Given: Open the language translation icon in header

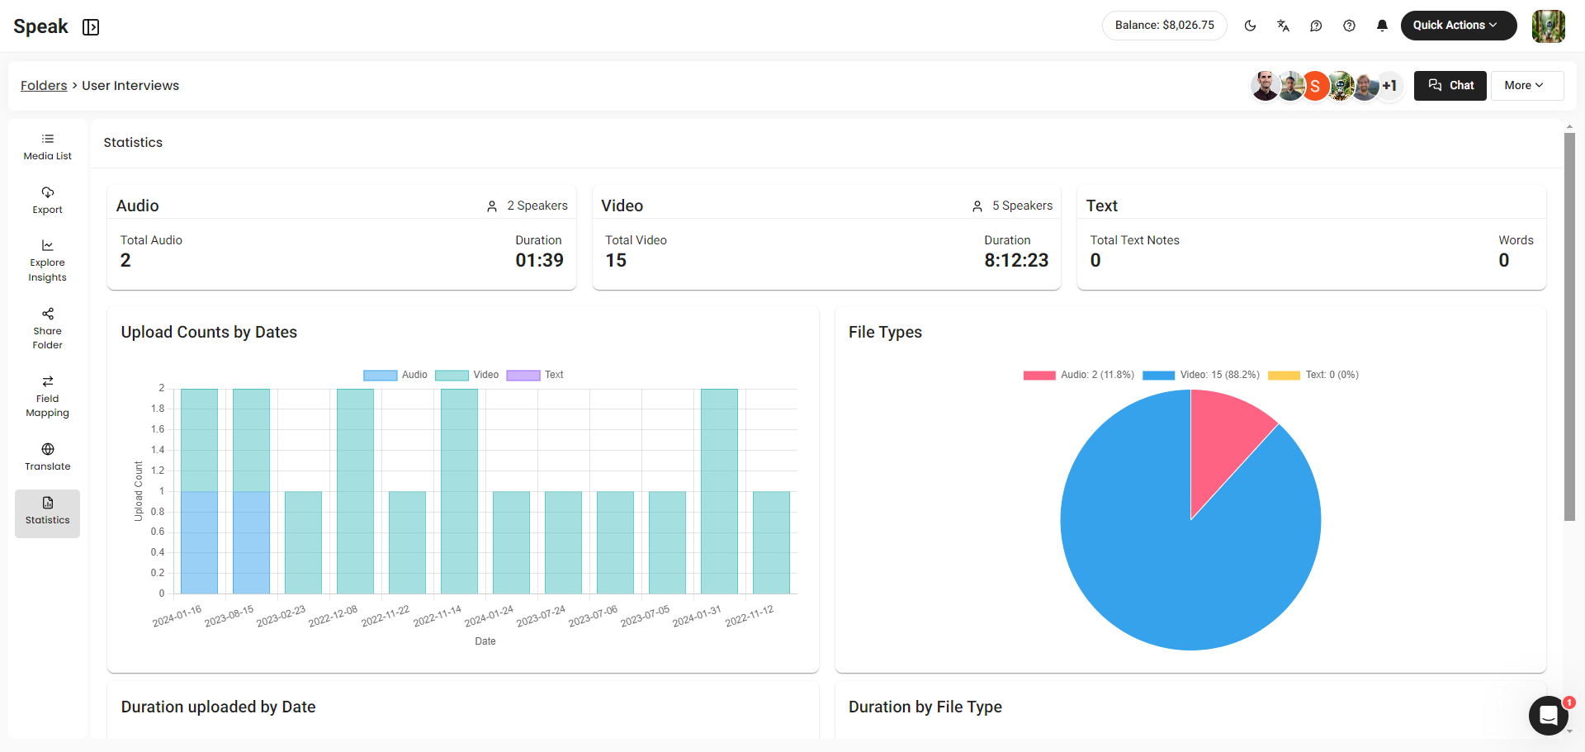Looking at the screenshot, I should [1283, 26].
